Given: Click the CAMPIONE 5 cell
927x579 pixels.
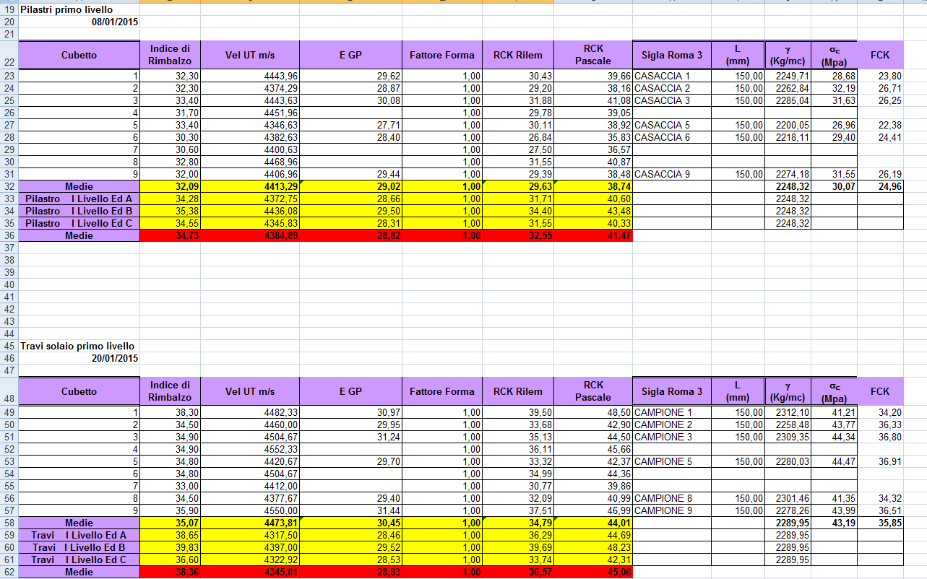Looking at the screenshot, I should (672, 461).
